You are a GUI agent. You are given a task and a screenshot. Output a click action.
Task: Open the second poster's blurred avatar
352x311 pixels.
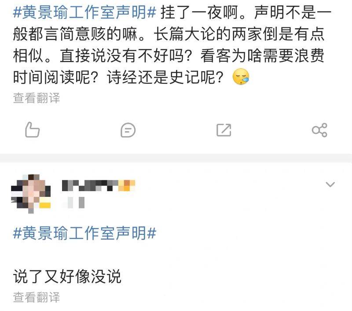click(x=31, y=193)
